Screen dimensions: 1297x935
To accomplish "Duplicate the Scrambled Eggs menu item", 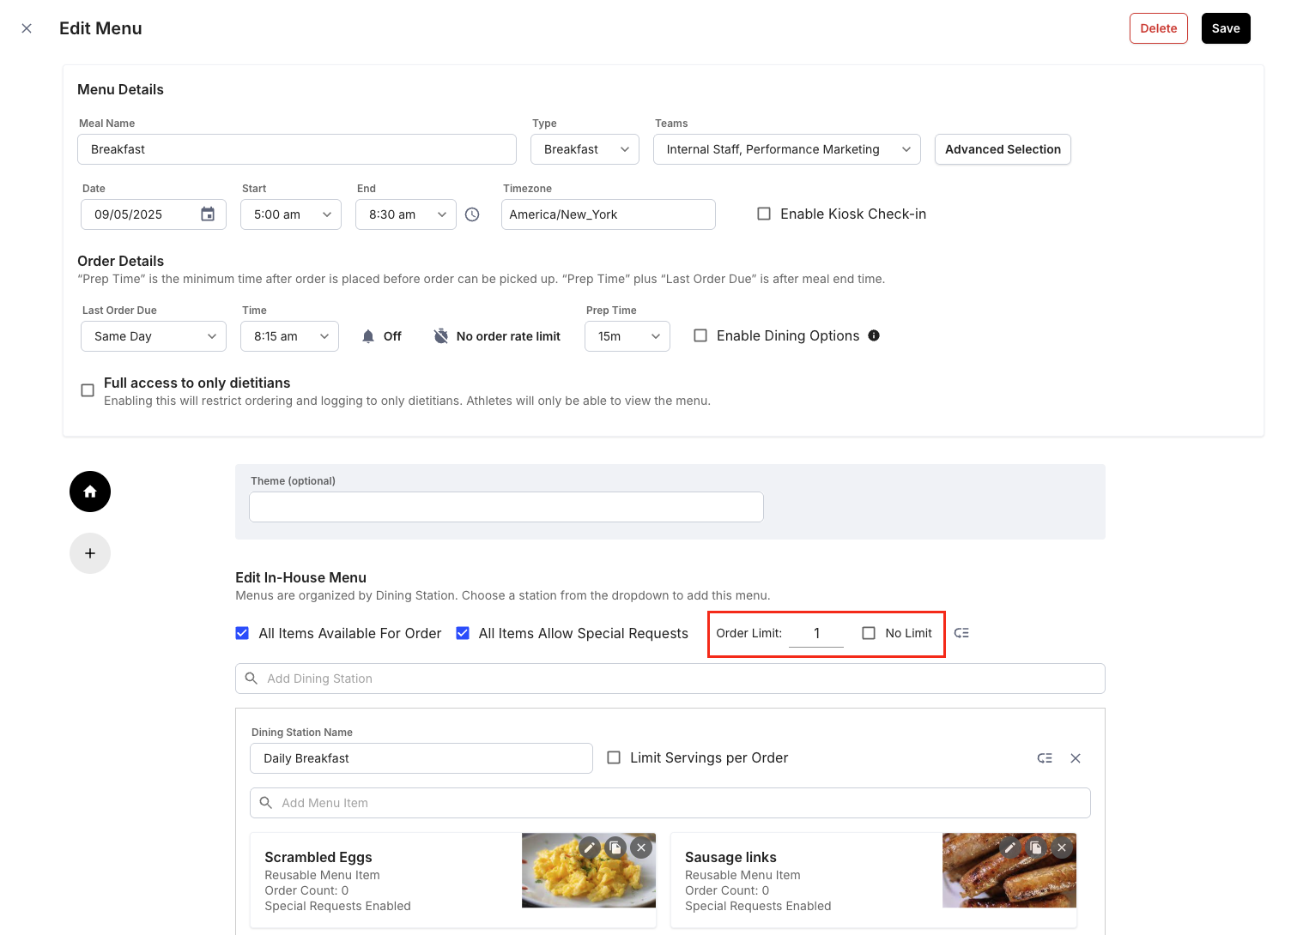I will coord(615,848).
